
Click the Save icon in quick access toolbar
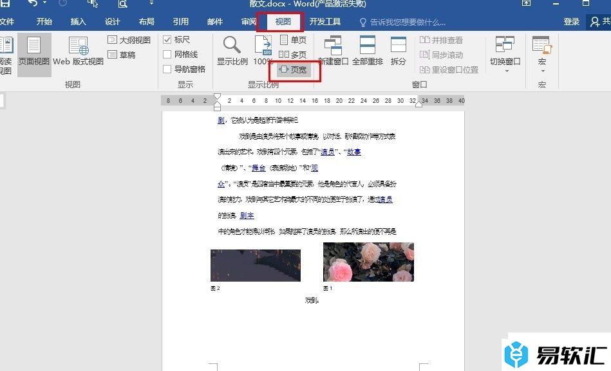coord(5,3)
